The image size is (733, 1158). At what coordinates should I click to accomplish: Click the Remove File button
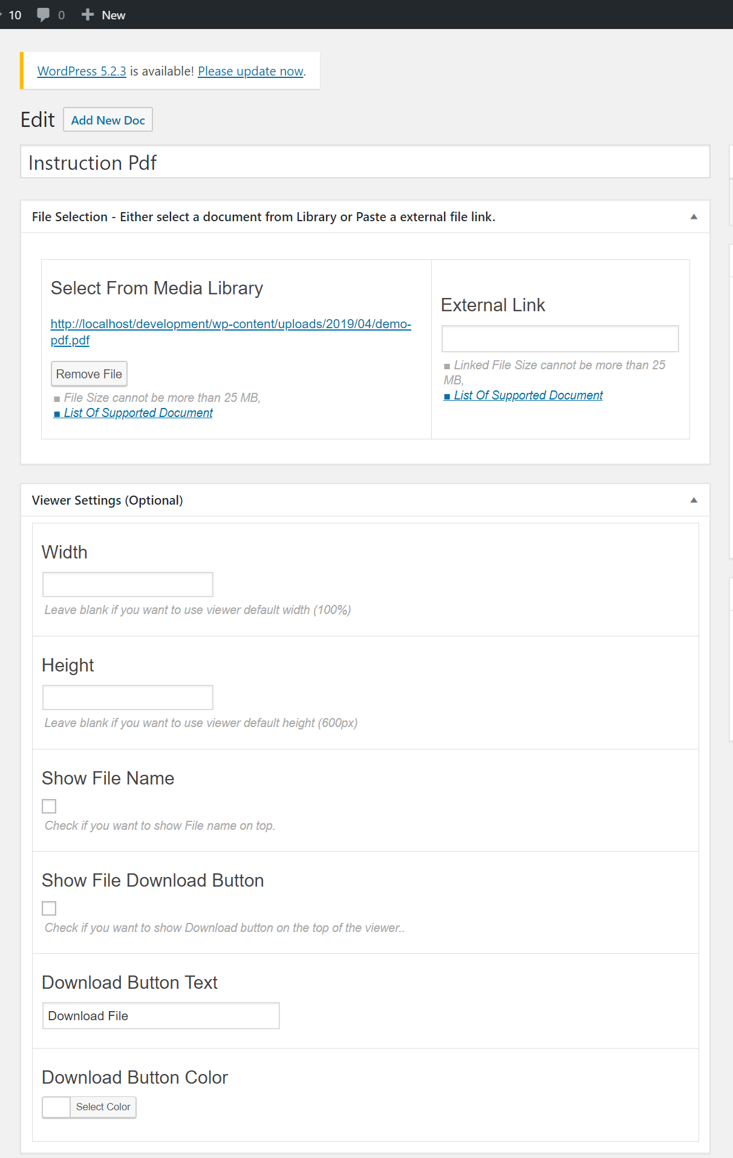[x=89, y=374]
